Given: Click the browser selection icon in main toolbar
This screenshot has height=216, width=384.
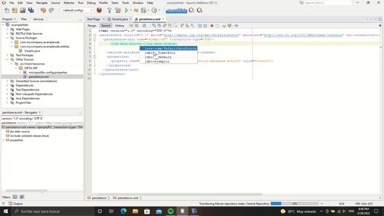Looking at the screenshot, I should click(x=99, y=10).
